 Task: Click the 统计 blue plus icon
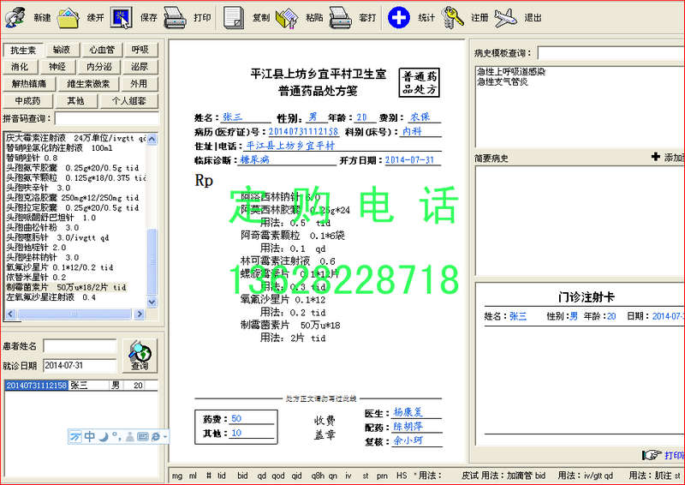(x=399, y=18)
